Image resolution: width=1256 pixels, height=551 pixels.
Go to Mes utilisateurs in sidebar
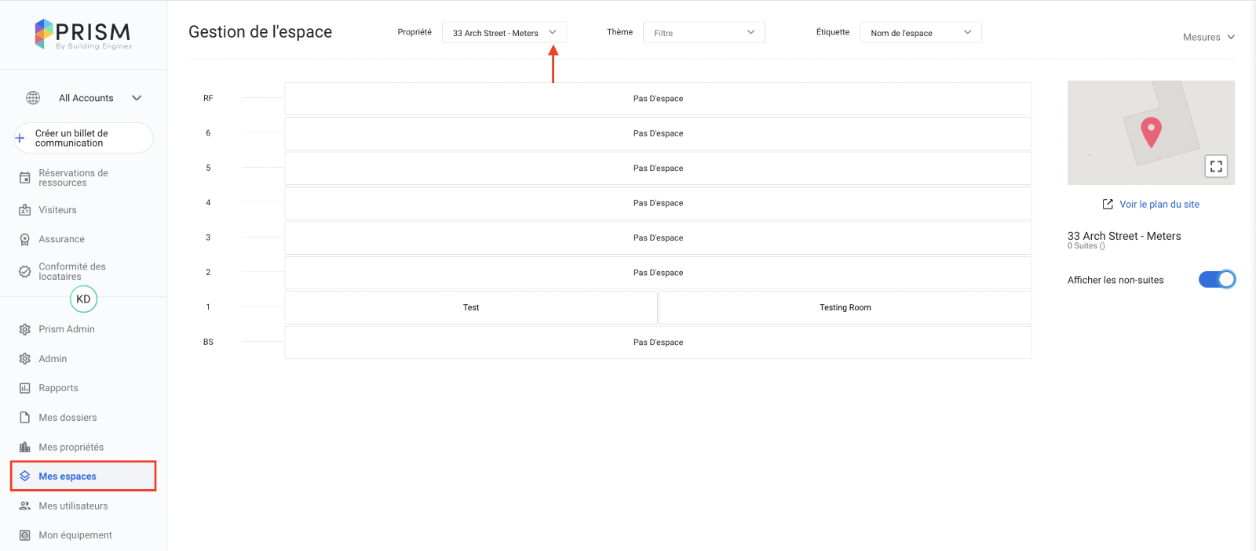pyautogui.click(x=73, y=506)
